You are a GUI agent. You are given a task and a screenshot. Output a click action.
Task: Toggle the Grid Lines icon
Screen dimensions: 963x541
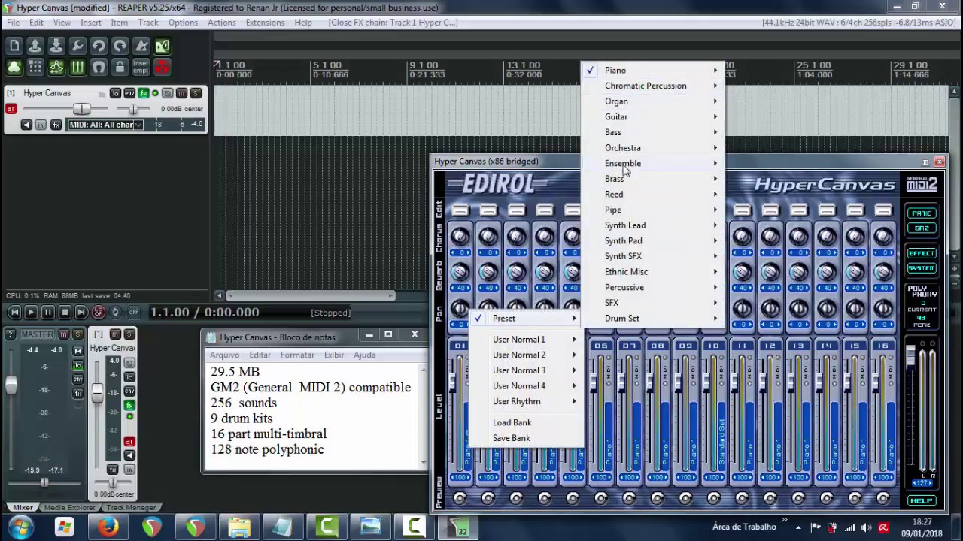coord(77,67)
